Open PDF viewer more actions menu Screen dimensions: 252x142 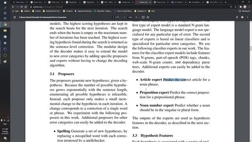pyautogui.click(x=248, y=17)
